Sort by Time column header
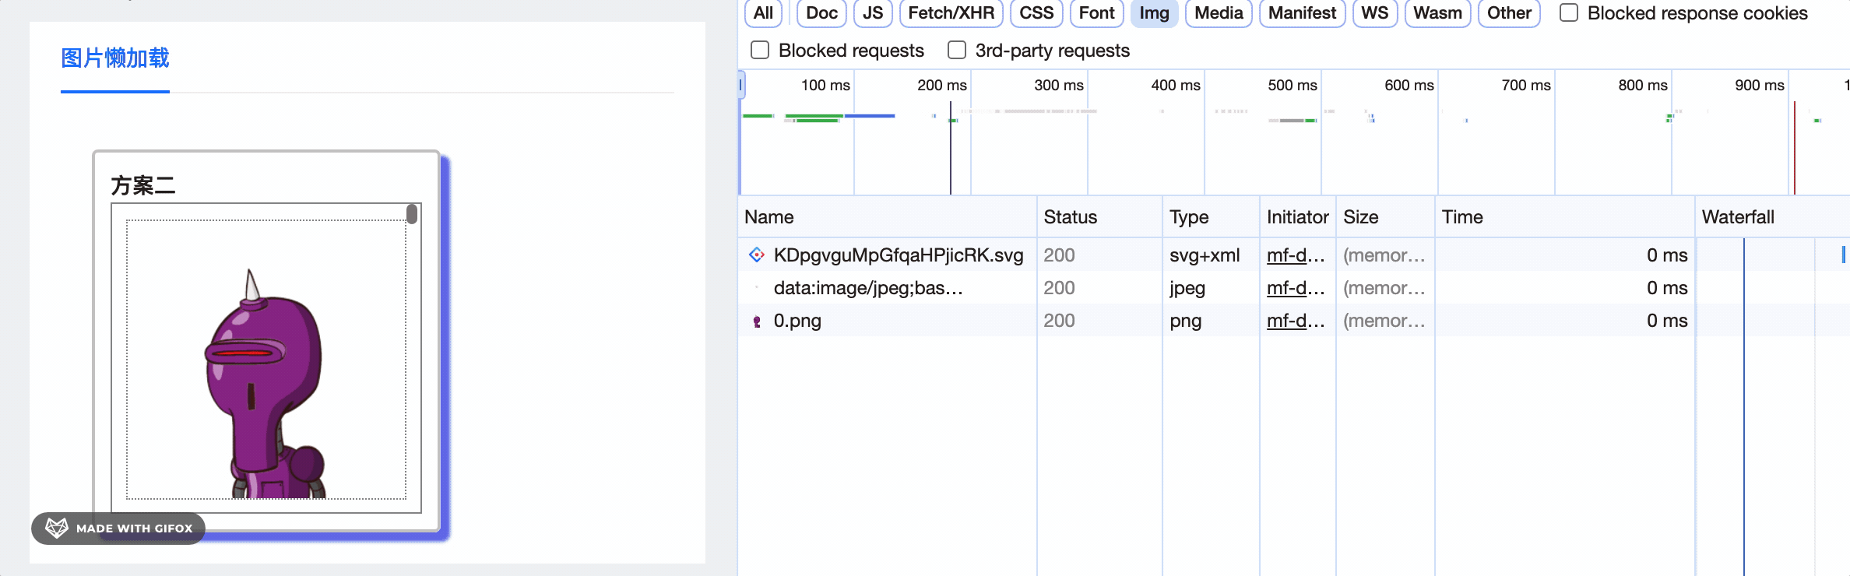The width and height of the screenshot is (1850, 576). click(1565, 217)
